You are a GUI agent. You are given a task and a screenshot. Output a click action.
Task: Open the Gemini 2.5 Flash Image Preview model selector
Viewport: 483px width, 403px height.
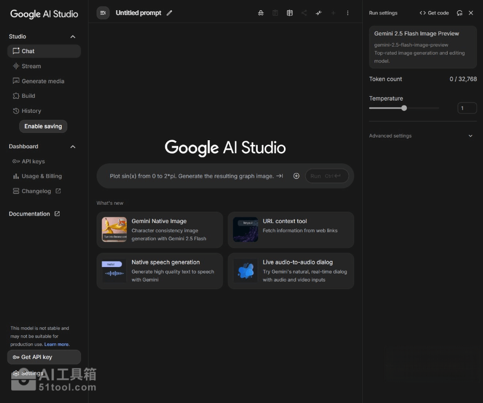click(x=422, y=47)
